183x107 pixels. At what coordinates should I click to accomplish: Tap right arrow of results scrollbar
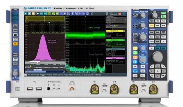point(64,72)
